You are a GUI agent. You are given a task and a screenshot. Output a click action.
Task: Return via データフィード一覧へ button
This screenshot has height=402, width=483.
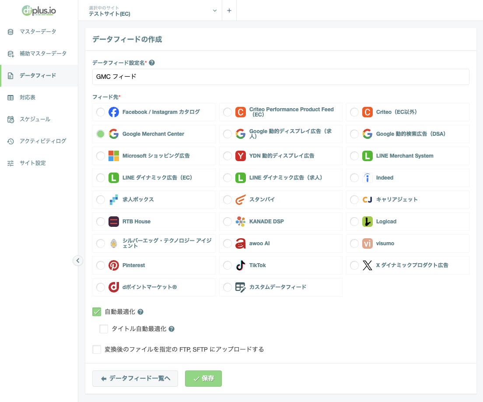click(135, 378)
